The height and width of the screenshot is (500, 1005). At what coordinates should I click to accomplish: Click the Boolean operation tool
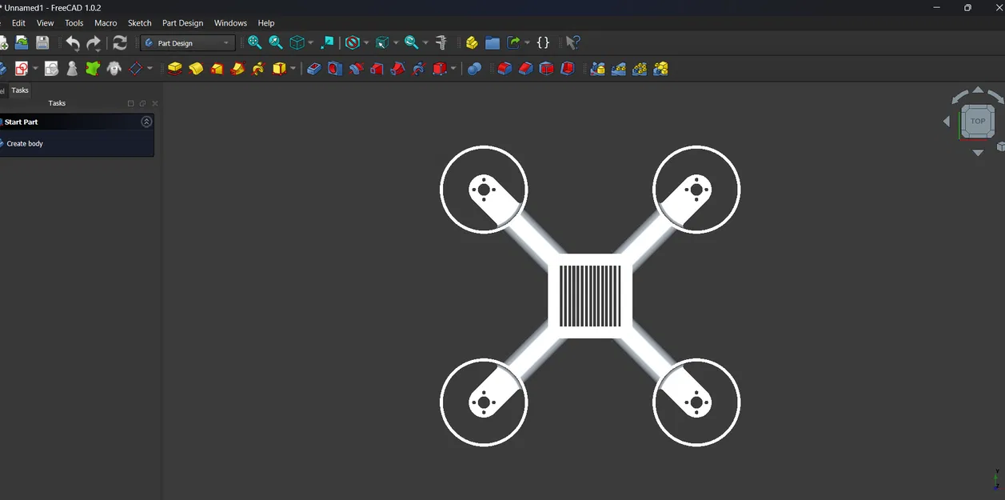474,68
